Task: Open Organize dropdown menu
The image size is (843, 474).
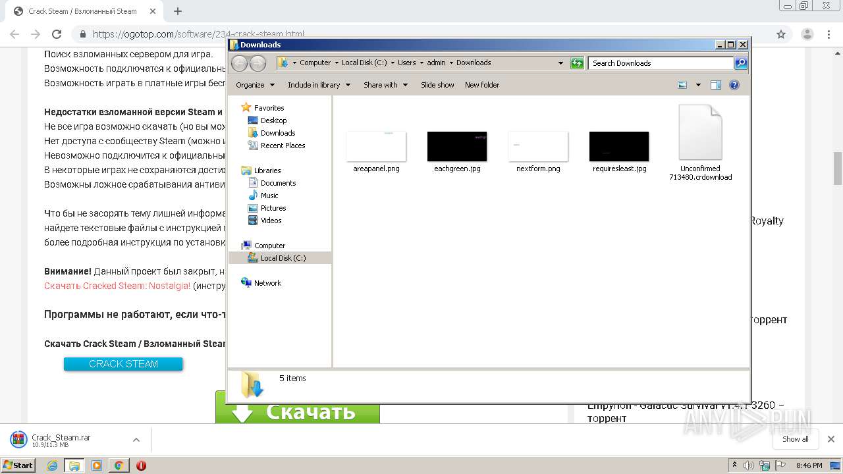Action: pyautogui.click(x=255, y=85)
